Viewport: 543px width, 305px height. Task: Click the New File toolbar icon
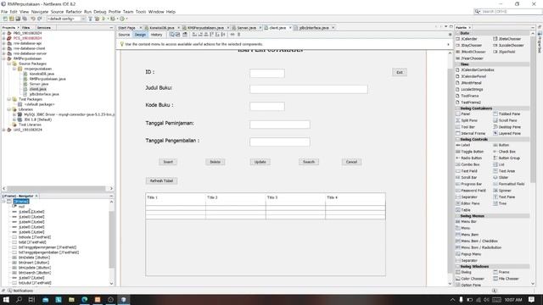point(5,19)
